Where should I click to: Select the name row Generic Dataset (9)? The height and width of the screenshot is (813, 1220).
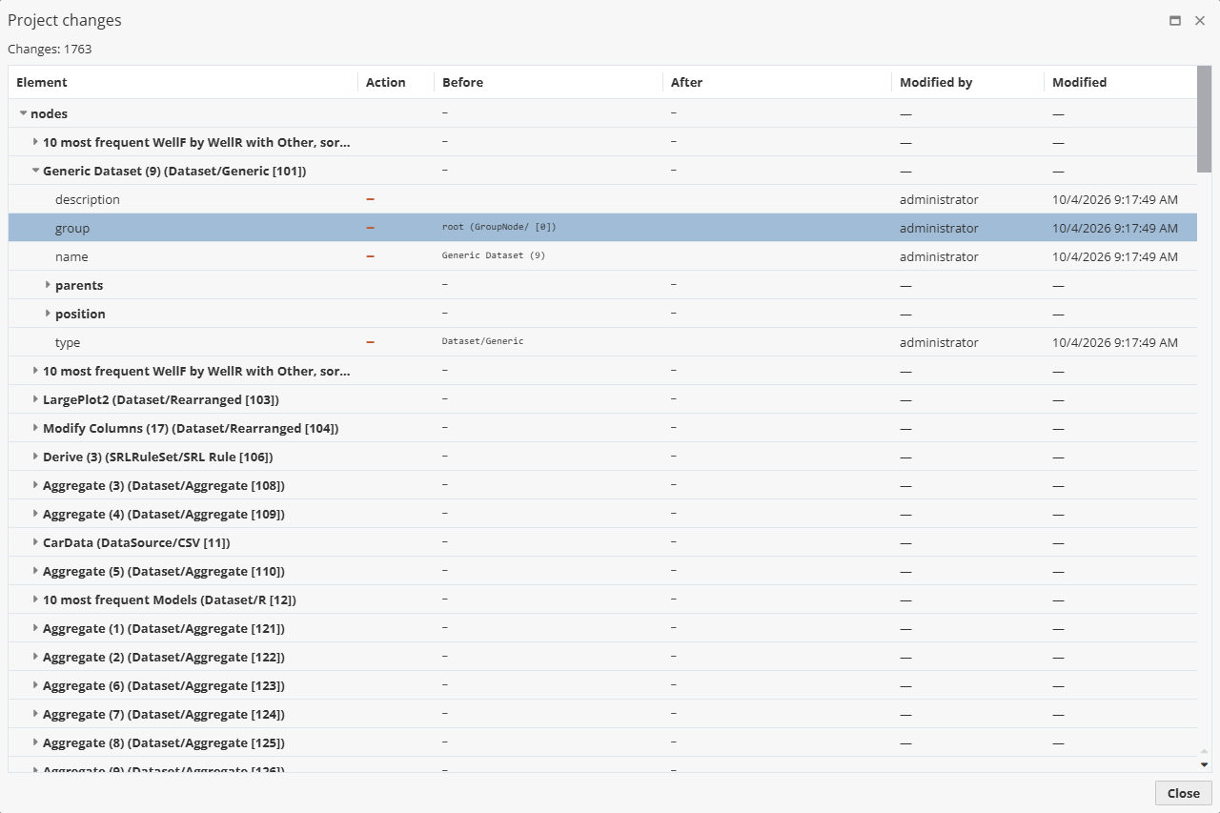point(602,256)
